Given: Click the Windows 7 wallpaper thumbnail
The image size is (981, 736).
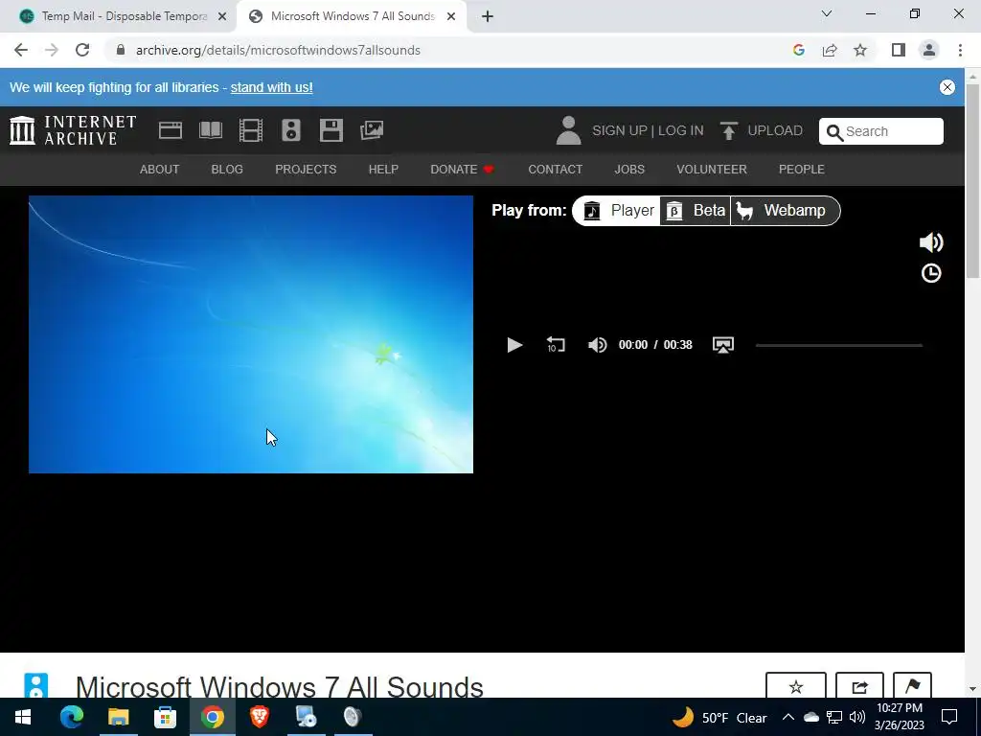Looking at the screenshot, I should coord(251,334).
